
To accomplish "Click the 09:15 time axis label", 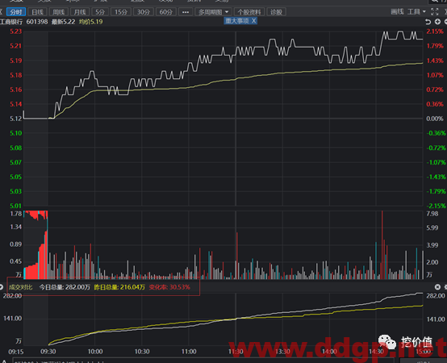I will (15, 352).
